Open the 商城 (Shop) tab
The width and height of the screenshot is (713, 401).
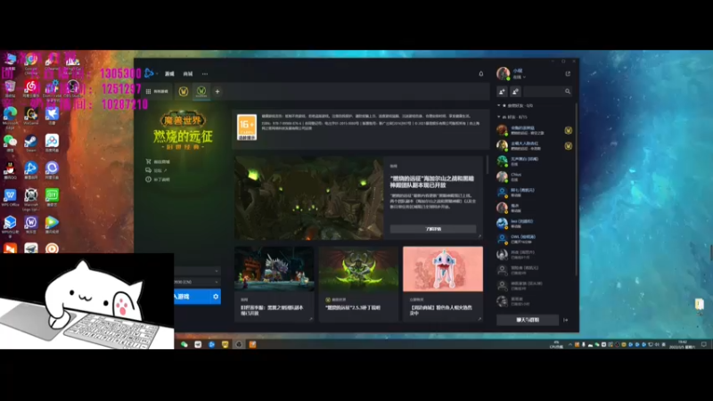188,74
